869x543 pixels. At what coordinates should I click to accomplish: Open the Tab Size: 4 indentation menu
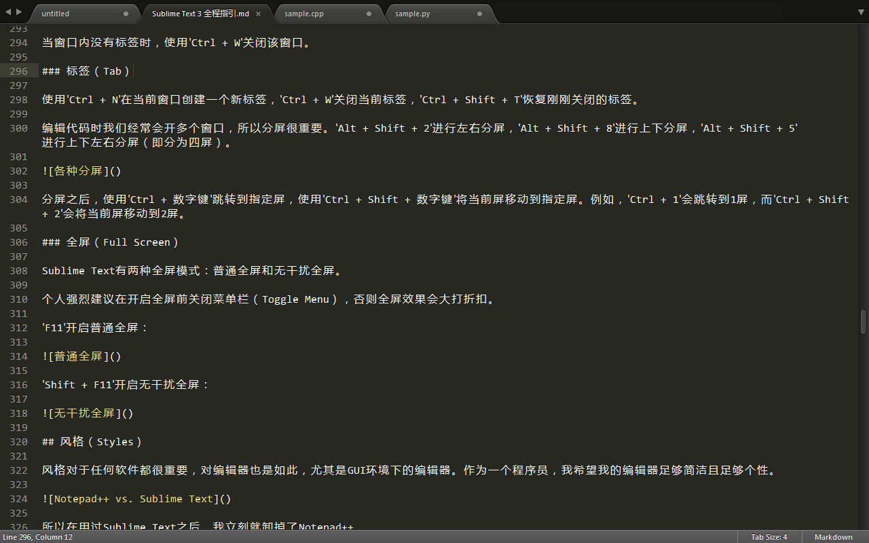click(769, 537)
